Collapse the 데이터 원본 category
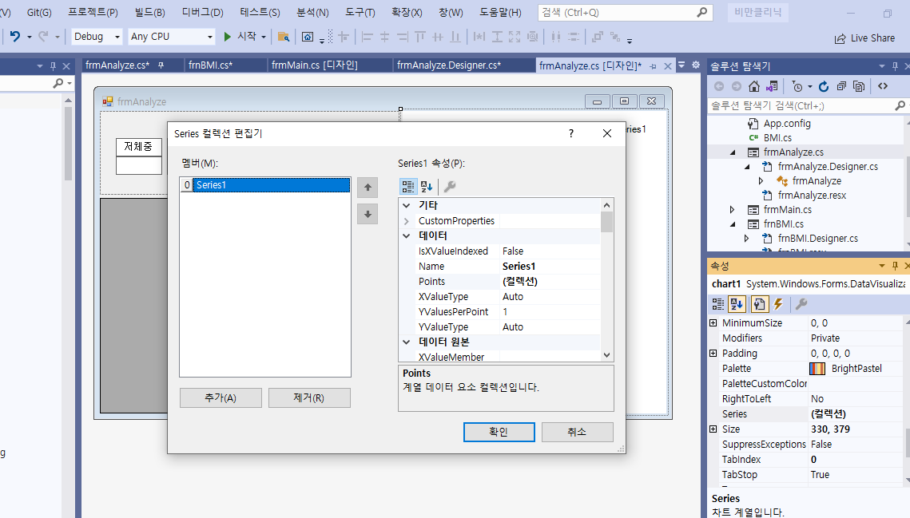The width and height of the screenshot is (910, 518). 407,342
